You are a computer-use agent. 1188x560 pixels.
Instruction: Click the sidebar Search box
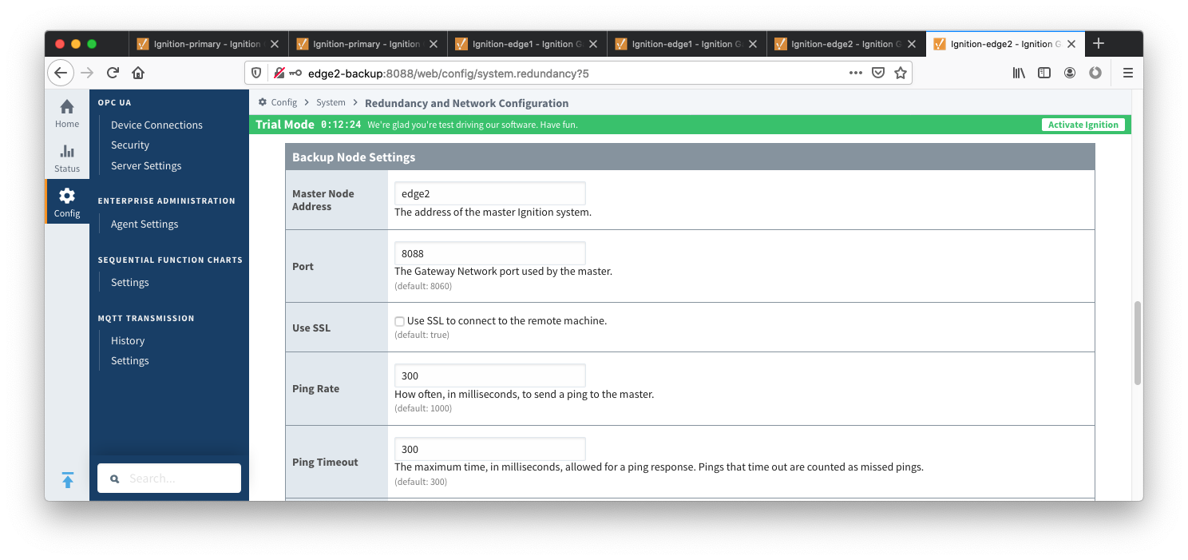pyautogui.click(x=169, y=479)
